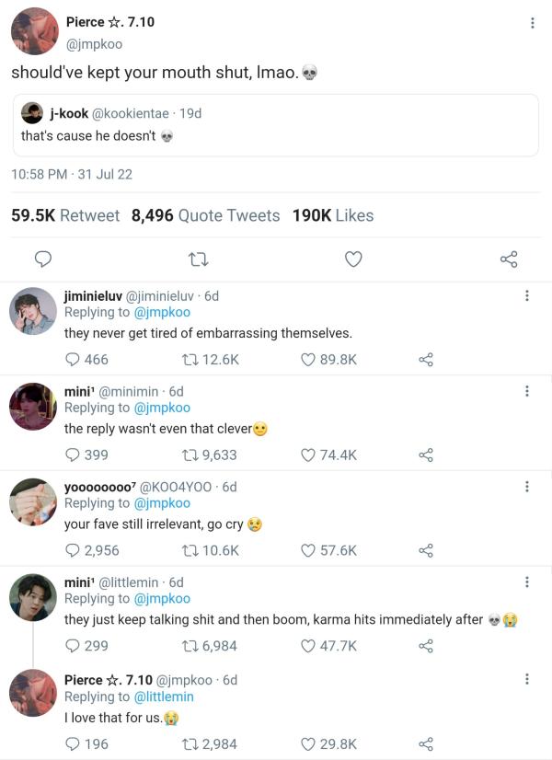Open the main tweet's three-dot menu

pyautogui.click(x=532, y=23)
